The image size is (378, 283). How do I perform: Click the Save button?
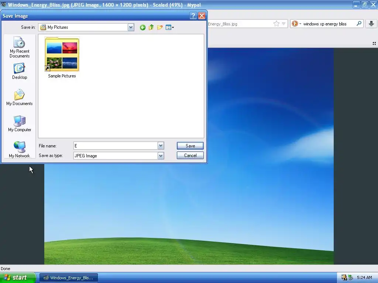pos(190,146)
